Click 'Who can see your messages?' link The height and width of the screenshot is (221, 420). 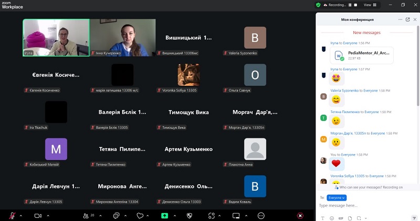(x=370, y=187)
